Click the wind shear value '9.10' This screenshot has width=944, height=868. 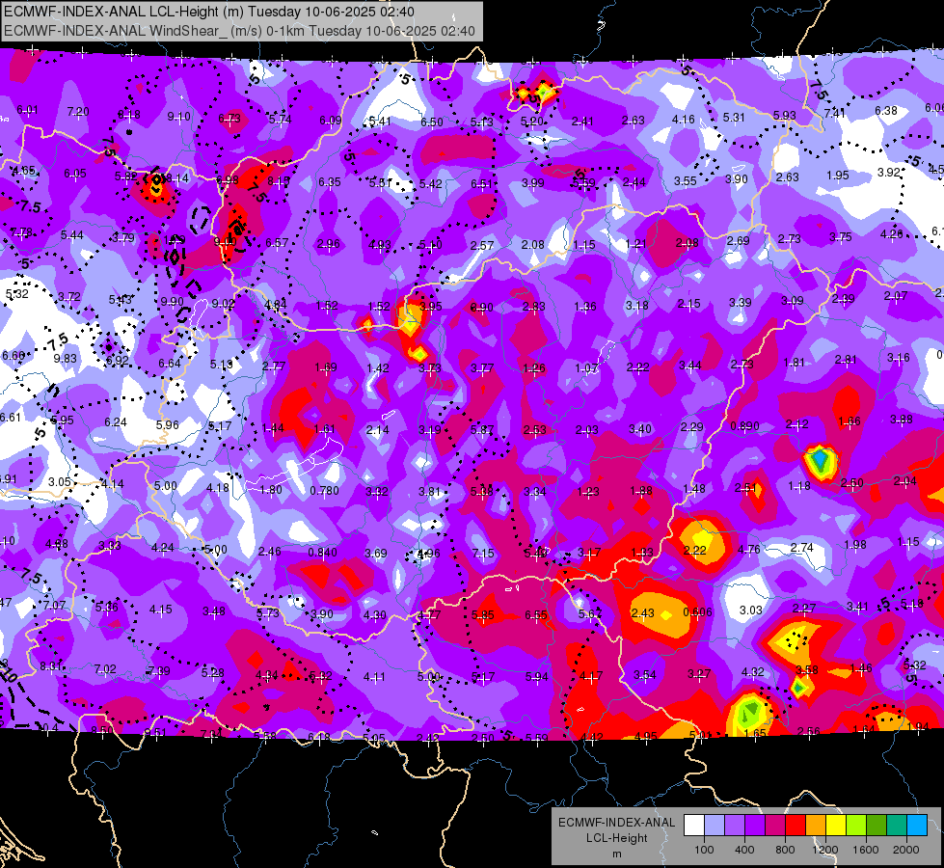pyautogui.click(x=178, y=117)
